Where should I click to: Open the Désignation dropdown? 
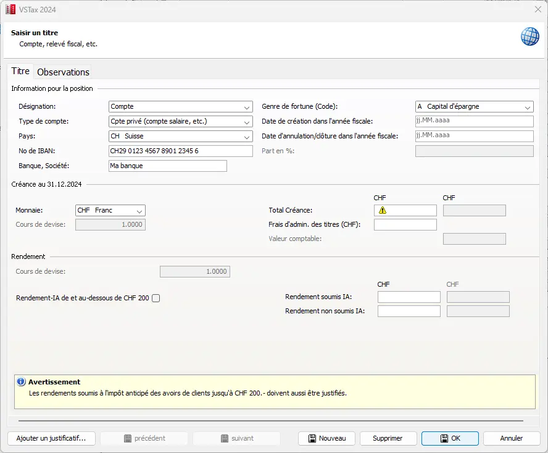tap(247, 107)
